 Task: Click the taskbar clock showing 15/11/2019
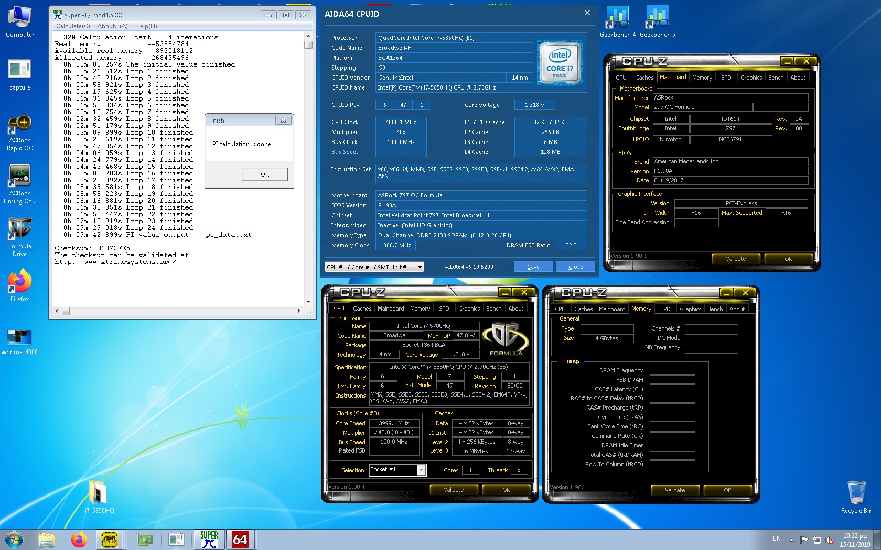point(855,540)
